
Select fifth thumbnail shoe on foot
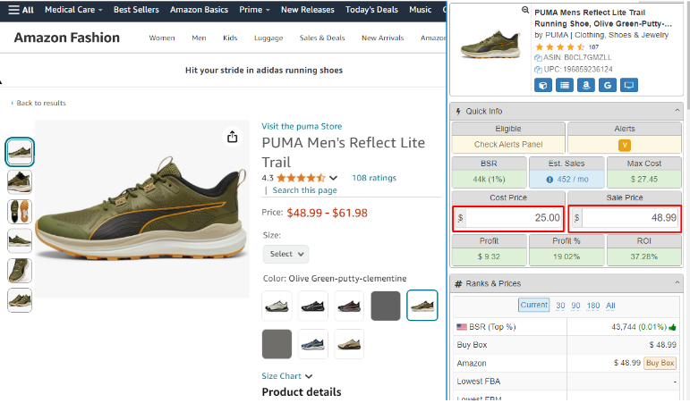20,270
